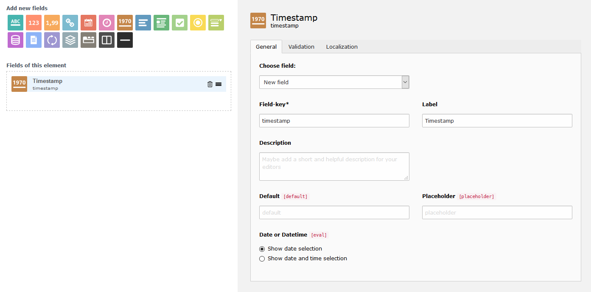Select 'Show date selection' radio option
The height and width of the screenshot is (292, 591).
(262, 249)
